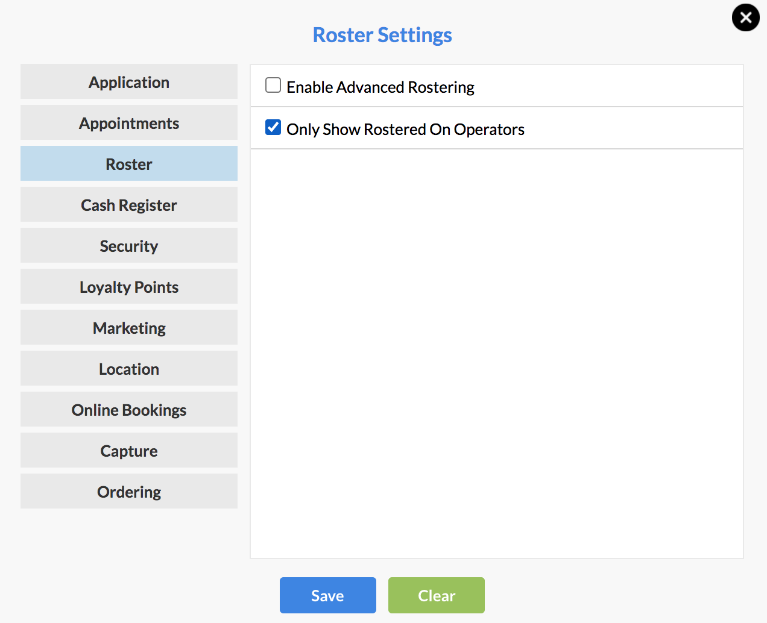Open Location settings

point(129,368)
